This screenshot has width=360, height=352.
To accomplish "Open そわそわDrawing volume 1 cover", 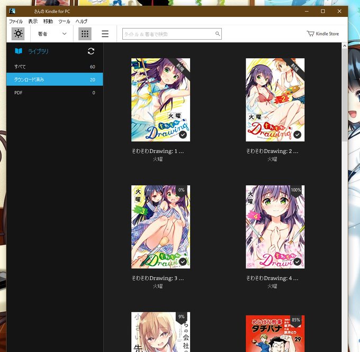I will click(x=160, y=100).
